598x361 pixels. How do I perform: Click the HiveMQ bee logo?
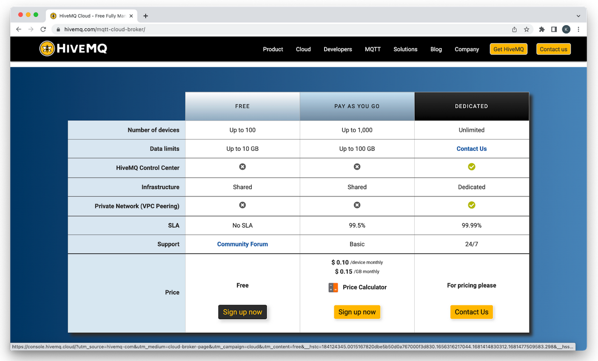[x=47, y=49]
